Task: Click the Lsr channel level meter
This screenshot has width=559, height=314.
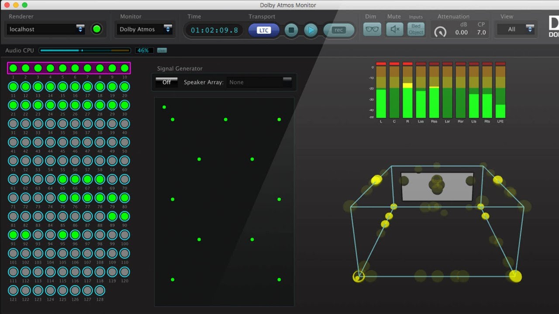Action: click(x=447, y=90)
